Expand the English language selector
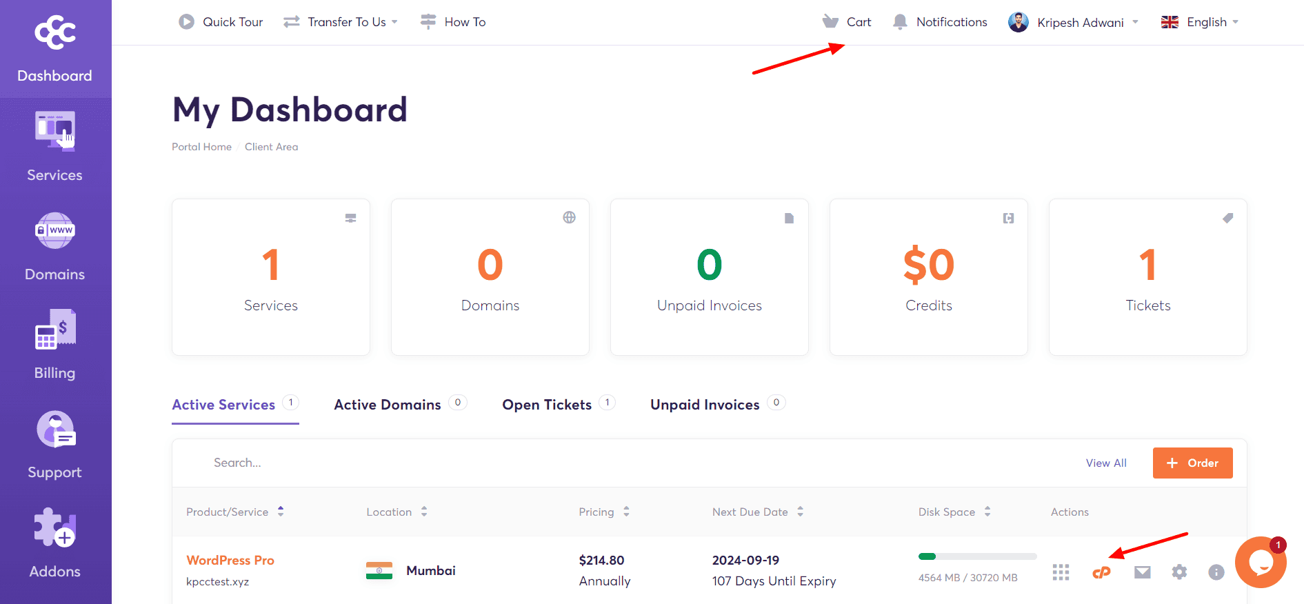Image resolution: width=1304 pixels, height=604 pixels. click(1200, 22)
